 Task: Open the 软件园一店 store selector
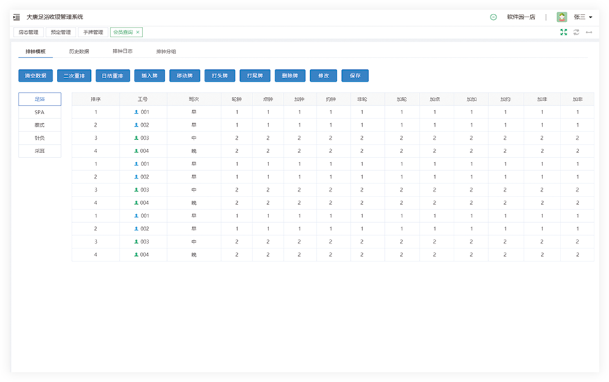pyautogui.click(x=521, y=17)
